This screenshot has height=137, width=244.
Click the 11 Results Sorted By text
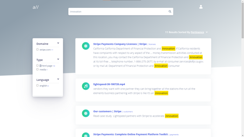(178, 32)
